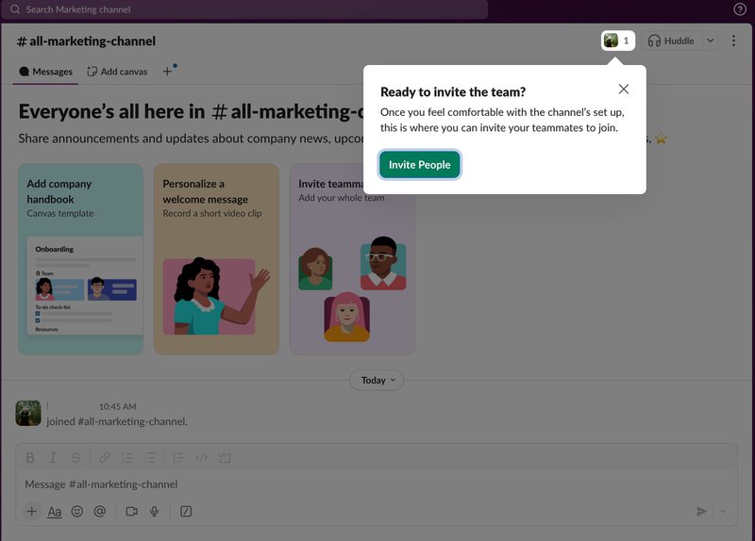Expand the Huddle options dropdown arrow
755x541 pixels.
711,41
